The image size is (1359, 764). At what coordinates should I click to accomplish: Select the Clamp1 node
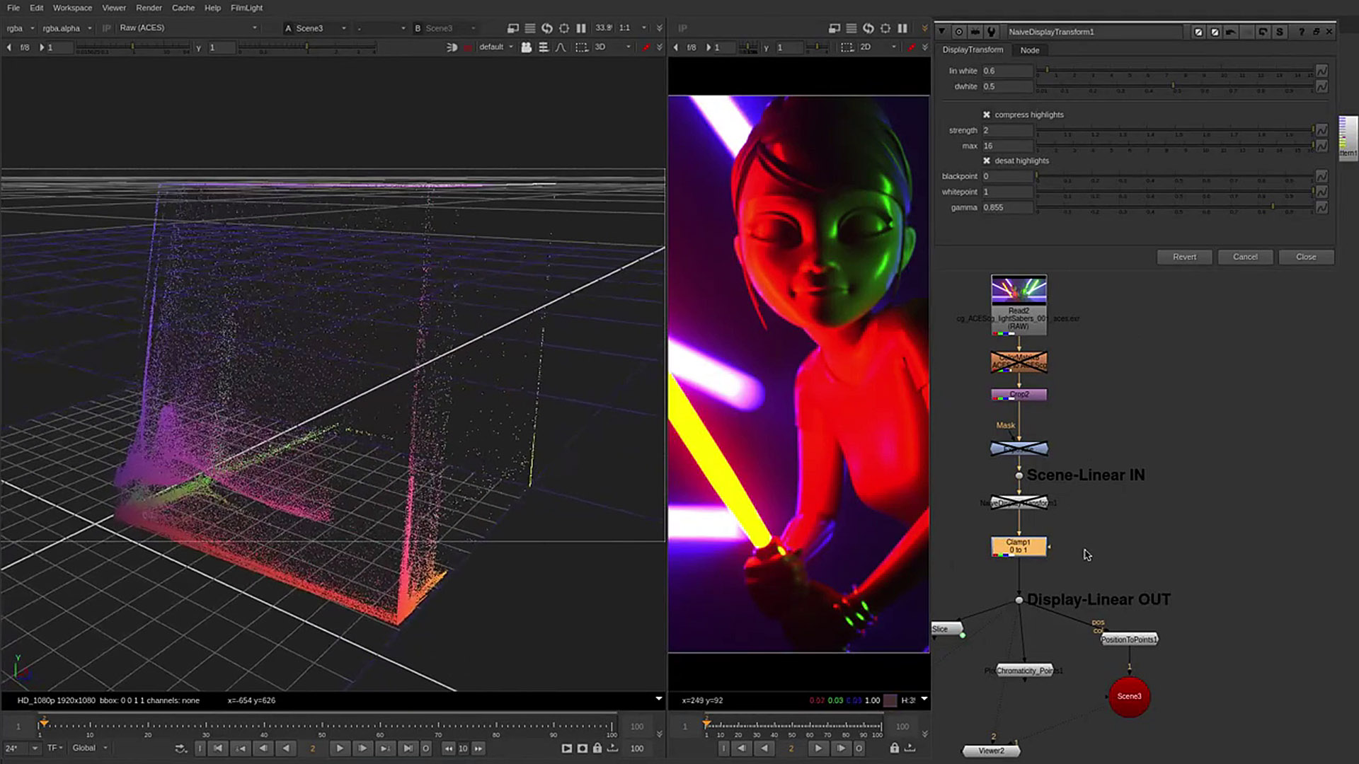pyautogui.click(x=1019, y=546)
